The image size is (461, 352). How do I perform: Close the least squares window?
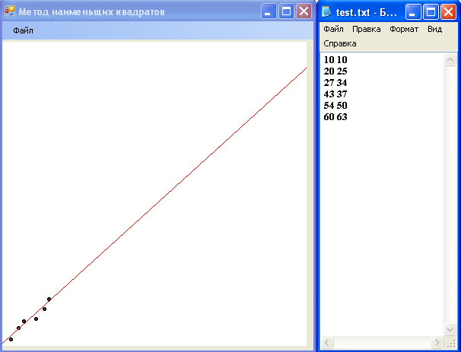coord(304,11)
